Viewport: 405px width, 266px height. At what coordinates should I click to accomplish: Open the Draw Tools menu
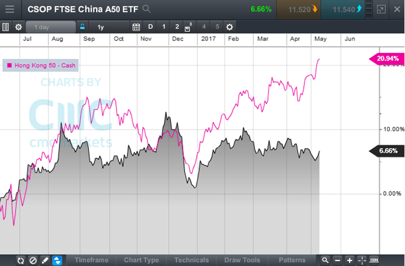[242, 260]
